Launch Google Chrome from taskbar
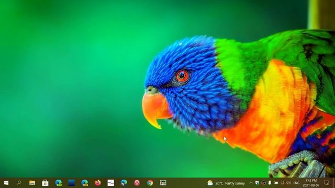This screenshot has height=188, width=335. (x=150, y=183)
